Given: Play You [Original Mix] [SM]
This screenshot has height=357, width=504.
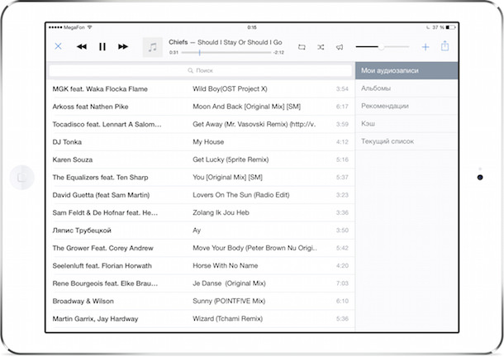Looking at the screenshot, I should click(x=227, y=178).
